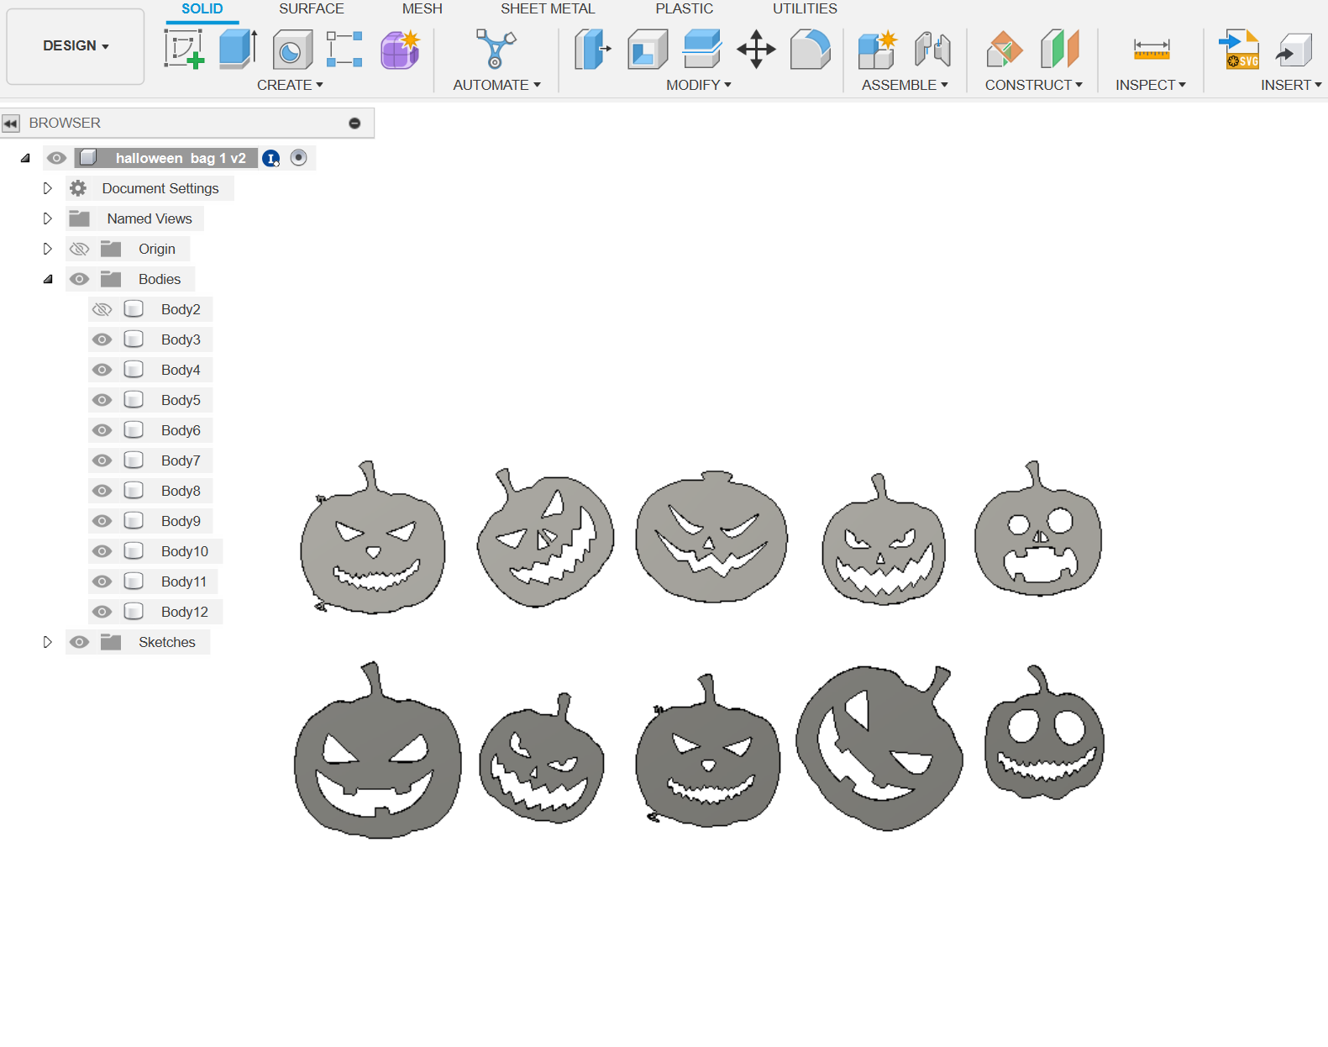The width and height of the screenshot is (1328, 1047).
Task: Switch to the PLASTIC tab
Action: pyautogui.click(x=684, y=9)
